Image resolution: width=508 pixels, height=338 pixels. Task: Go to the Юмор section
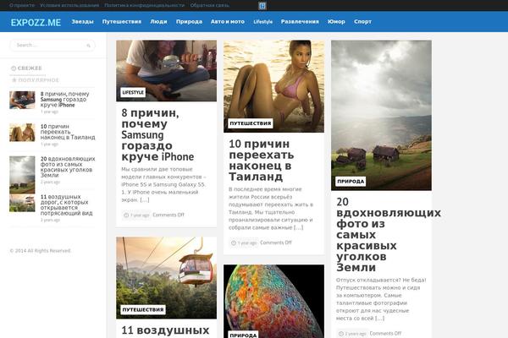point(336,22)
